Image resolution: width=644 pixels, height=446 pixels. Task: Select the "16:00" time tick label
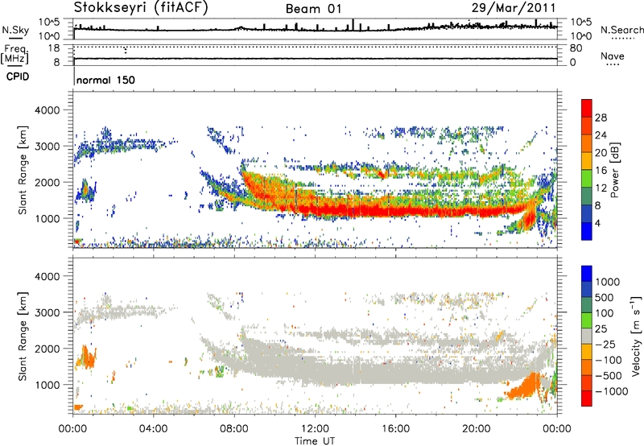tap(395, 429)
